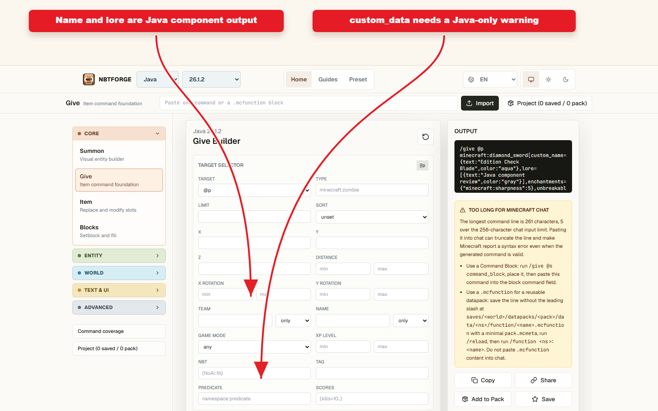Expand the ENTITY category
Viewport: 658px width, 411px height.
click(119, 256)
